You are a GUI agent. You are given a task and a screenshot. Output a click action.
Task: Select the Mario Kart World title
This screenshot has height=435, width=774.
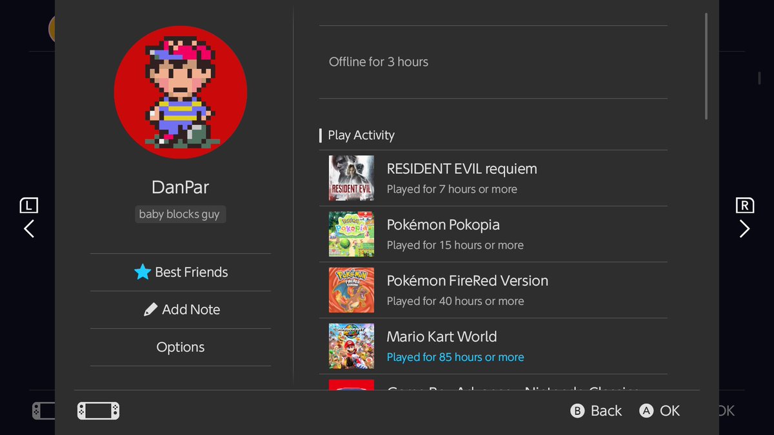[x=442, y=336]
